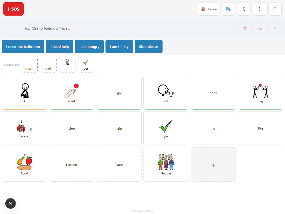Tap the 'want' symbol tile
The image size is (285, 214).
tap(72, 93)
